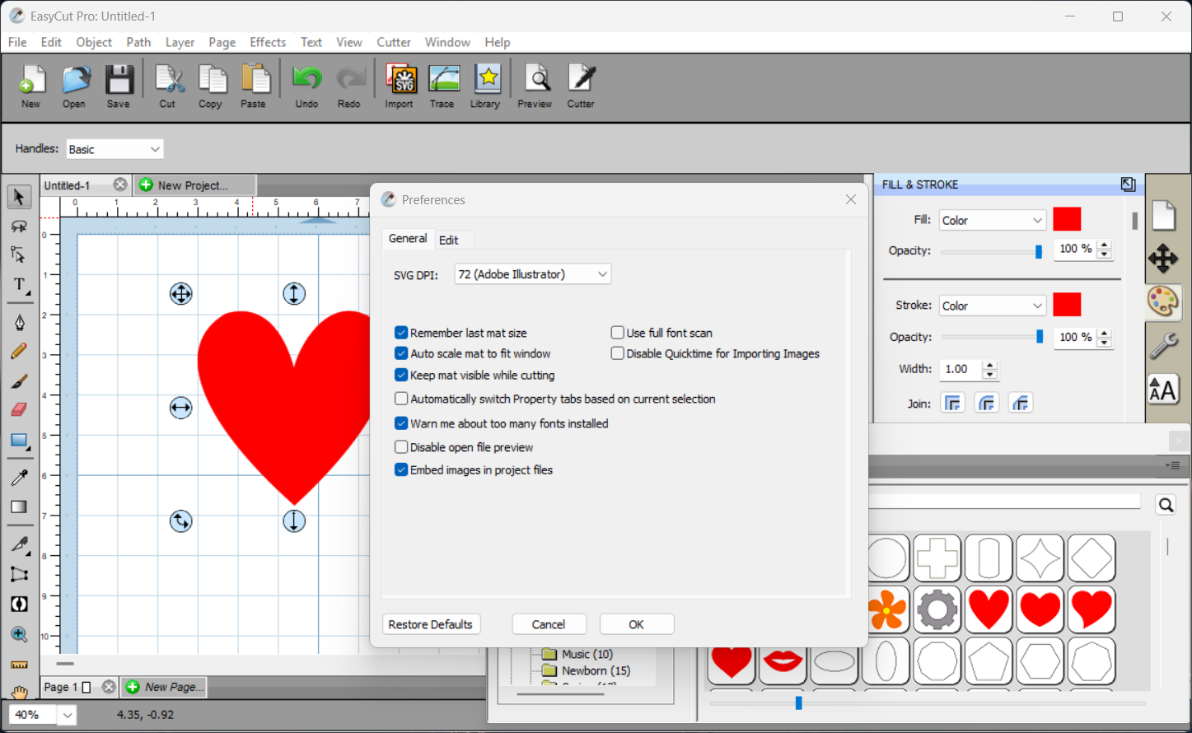Select the Brush tool

point(19,381)
